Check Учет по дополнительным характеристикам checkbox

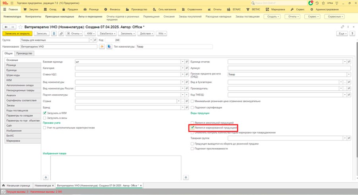coord(45,128)
